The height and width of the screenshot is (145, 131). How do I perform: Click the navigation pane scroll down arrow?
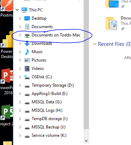coord(86,141)
